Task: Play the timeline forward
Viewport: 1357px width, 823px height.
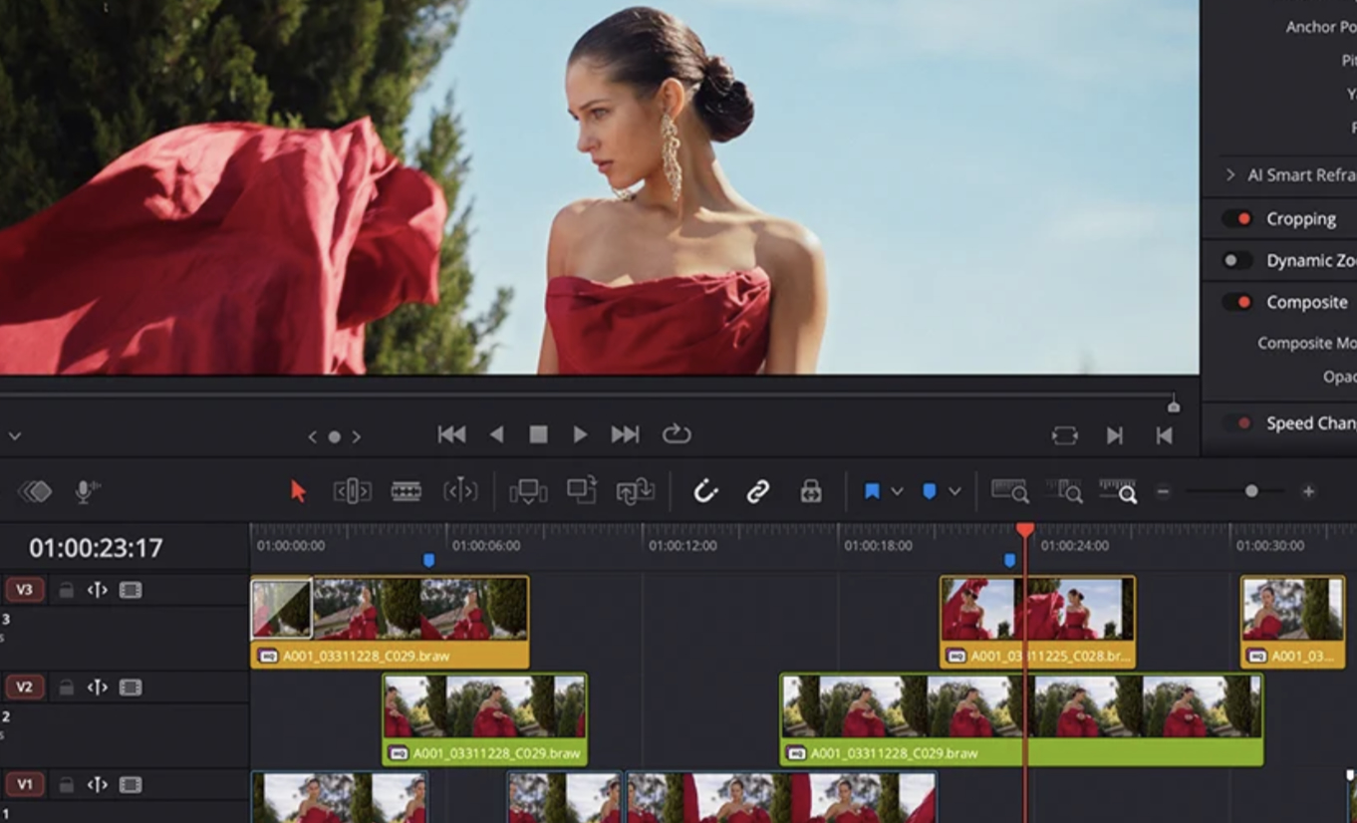Action: pos(580,434)
